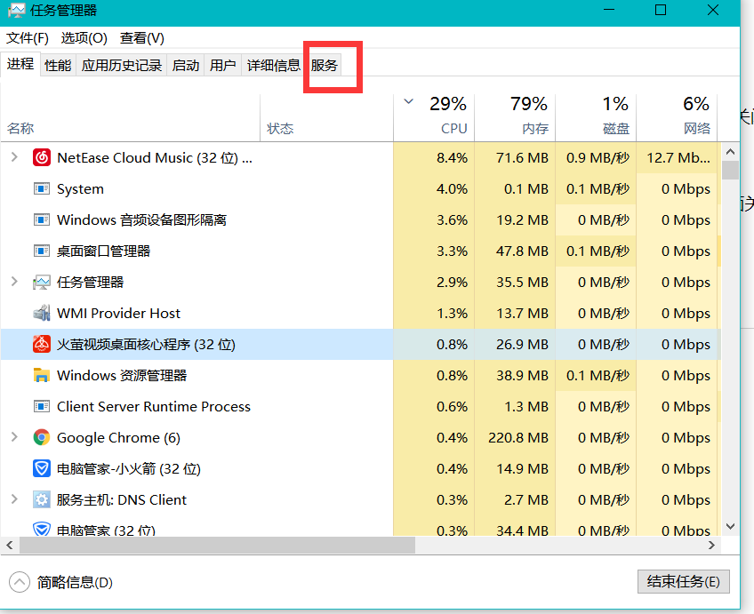Click the 服务主机: DNS Client gear icon
Viewport: 754px width, 614px height.
click(42, 499)
